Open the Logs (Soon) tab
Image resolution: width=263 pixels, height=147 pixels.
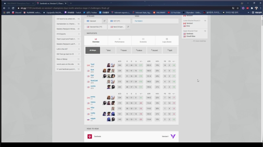click(167, 40)
